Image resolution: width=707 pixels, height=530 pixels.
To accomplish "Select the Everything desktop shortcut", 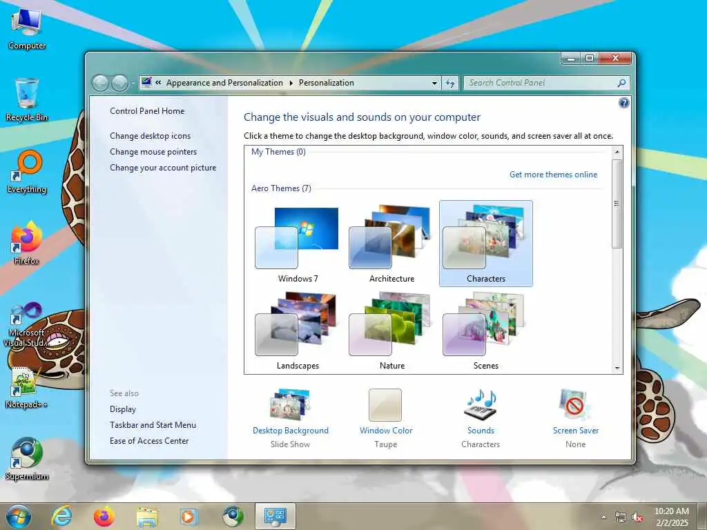I will pyautogui.click(x=27, y=172).
